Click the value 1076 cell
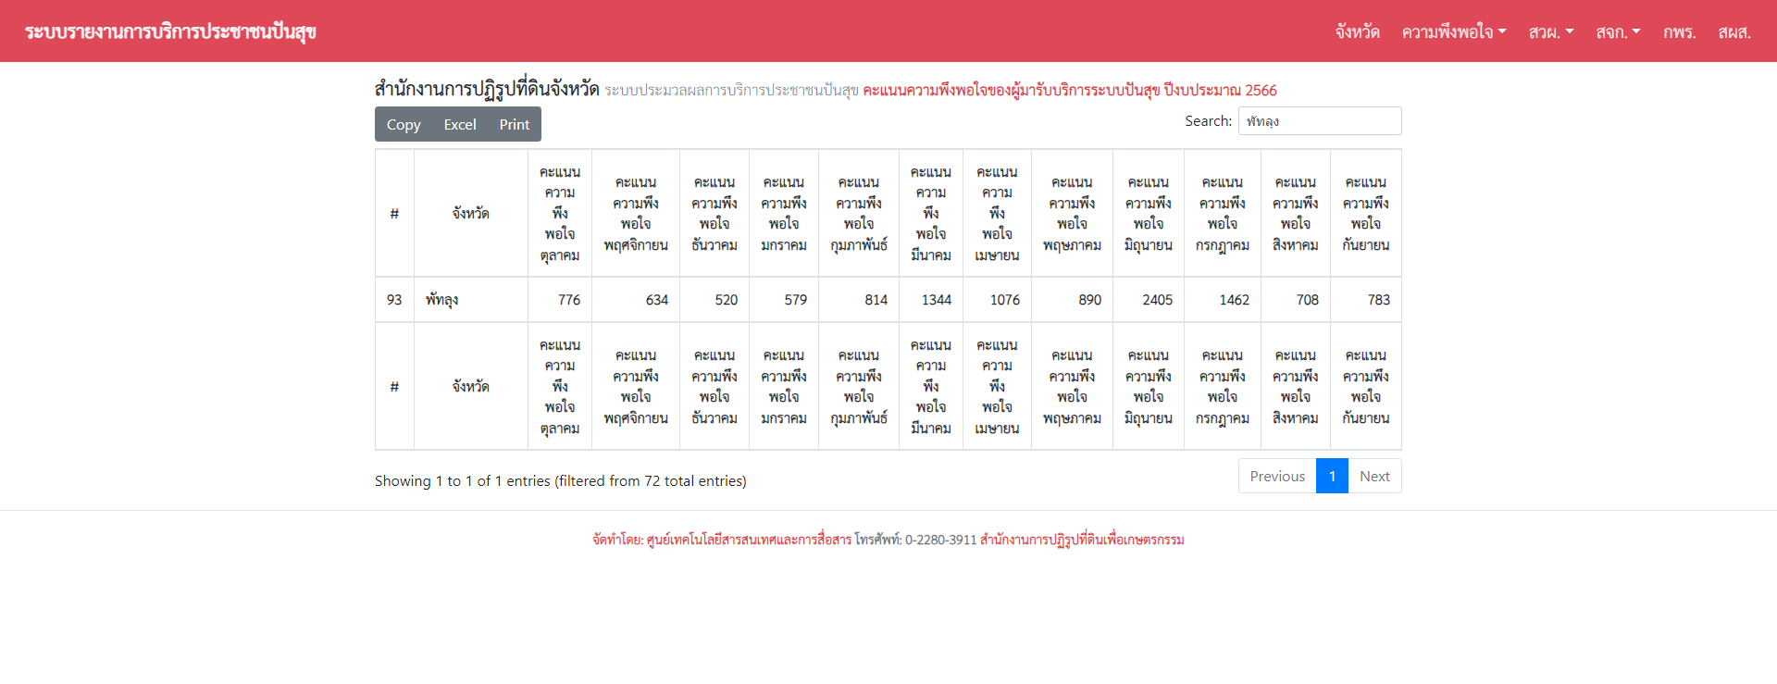Screen dimensions: 1777x684 997,300
